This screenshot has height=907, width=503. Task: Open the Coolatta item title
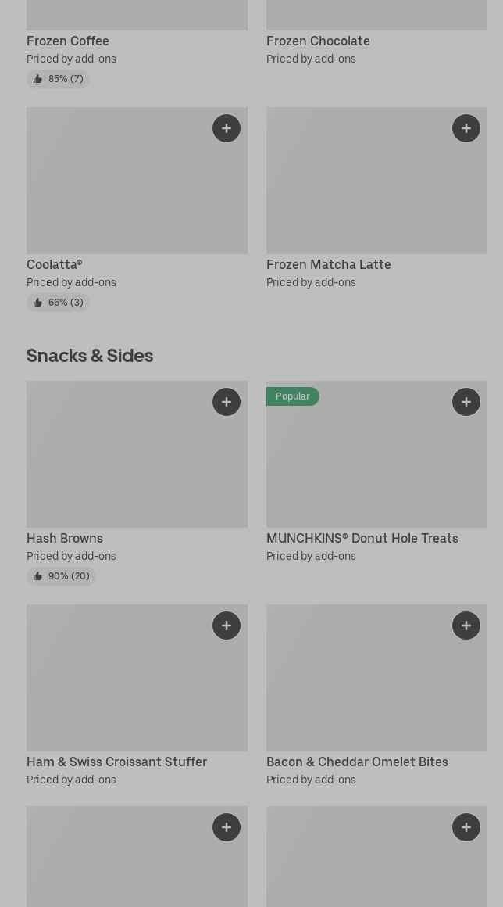pyautogui.click(x=54, y=264)
